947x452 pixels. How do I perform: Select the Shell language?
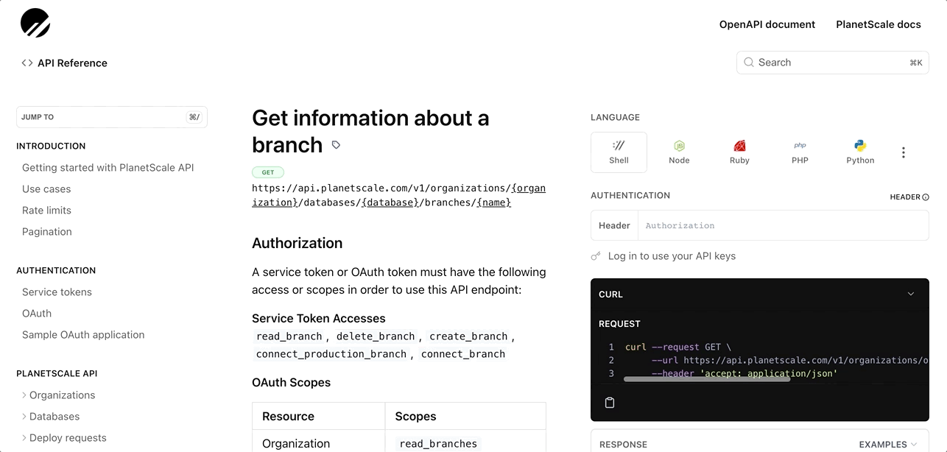coord(619,152)
